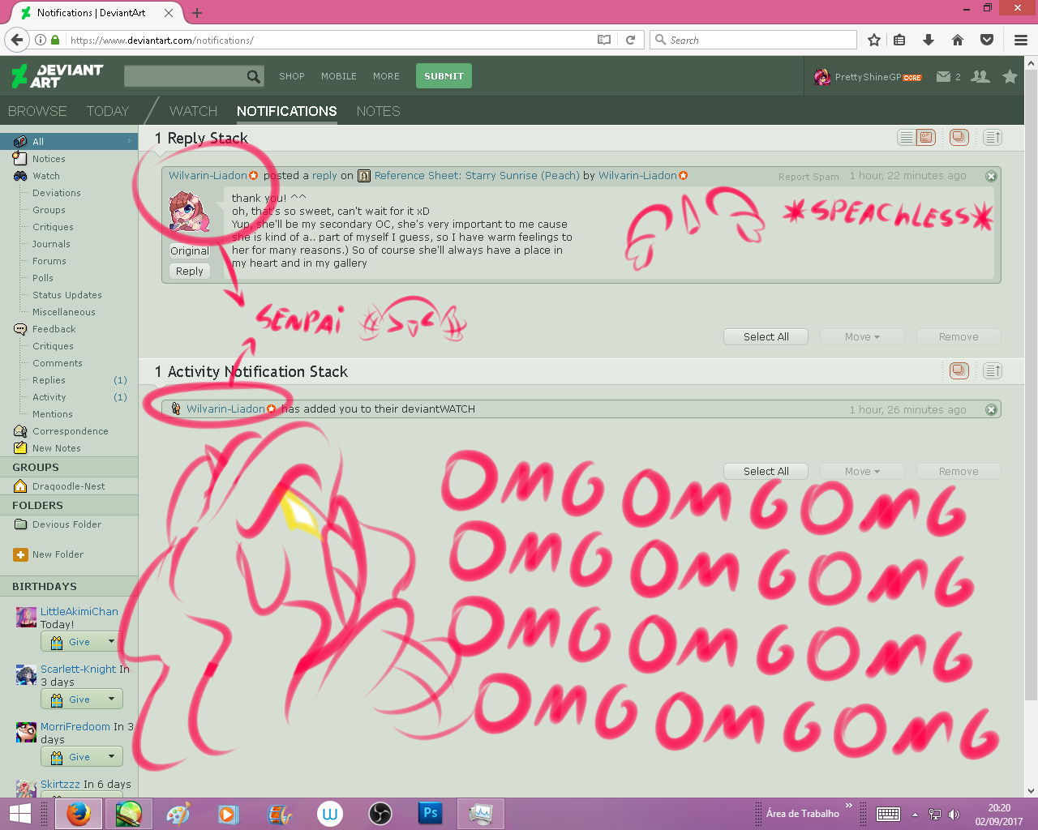Viewport: 1038px width, 830px height.
Task: Click the Photoshop icon in the taskbar
Action: [x=430, y=813]
